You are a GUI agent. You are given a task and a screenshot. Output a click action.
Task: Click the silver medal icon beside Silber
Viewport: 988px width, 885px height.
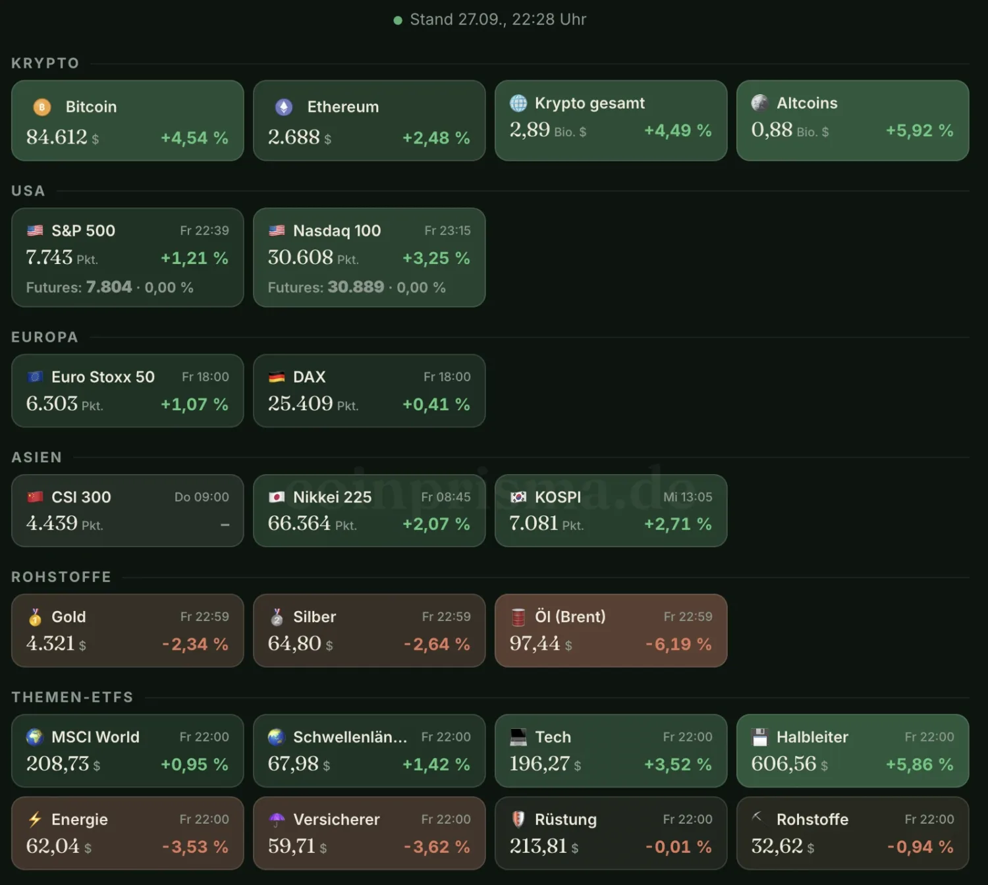(277, 617)
